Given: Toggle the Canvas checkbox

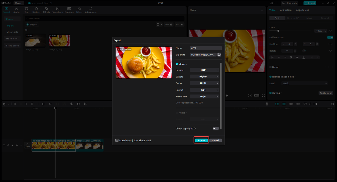Looking at the screenshot, I should pyautogui.click(x=270, y=93).
